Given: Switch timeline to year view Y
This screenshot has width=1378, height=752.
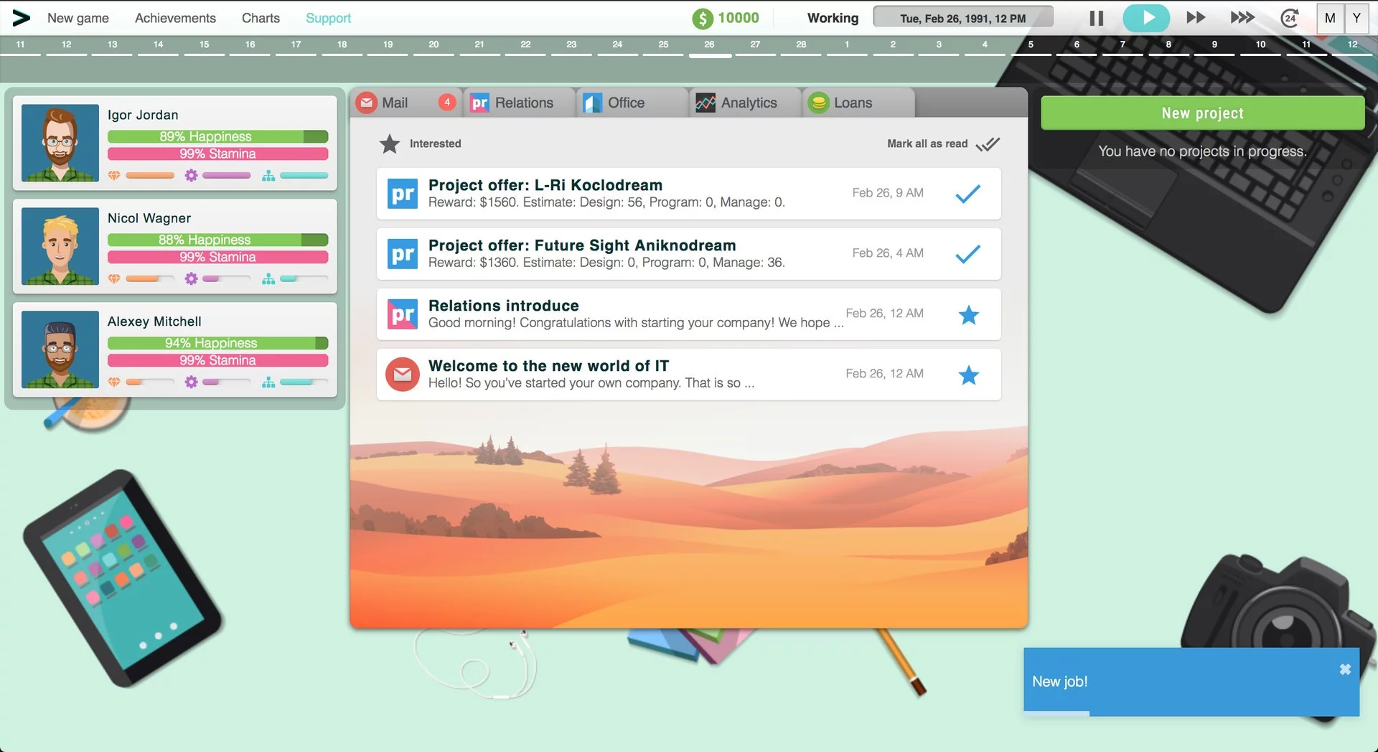Looking at the screenshot, I should pyautogui.click(x=1356, y=18).
